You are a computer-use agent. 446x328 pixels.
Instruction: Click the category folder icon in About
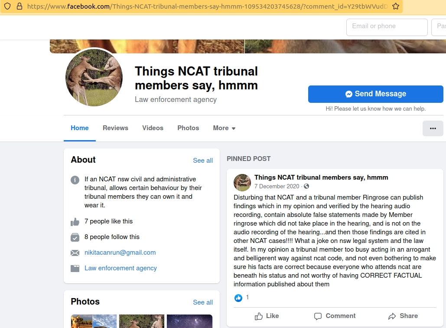(75, 269)
